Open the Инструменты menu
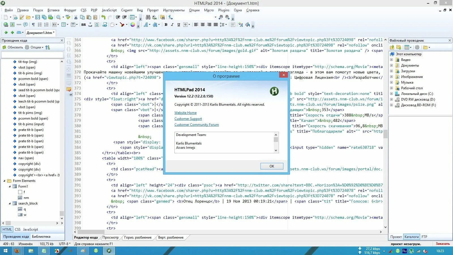Image resolution: width=453 pixels, height=255 pixels. [174, 10]
